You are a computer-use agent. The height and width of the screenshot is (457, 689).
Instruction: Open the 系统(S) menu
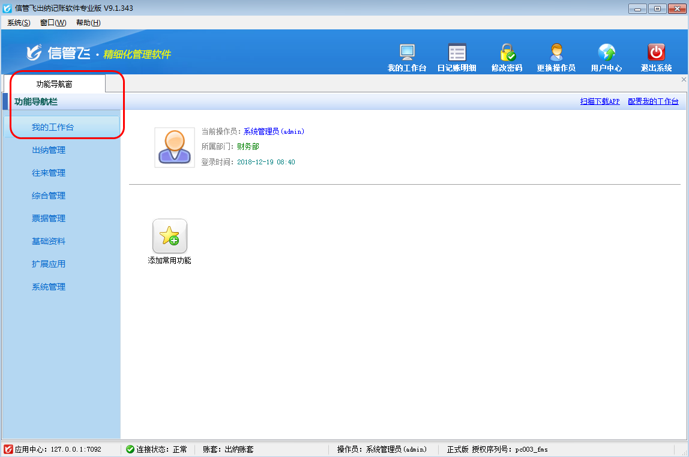coord(19,23)
